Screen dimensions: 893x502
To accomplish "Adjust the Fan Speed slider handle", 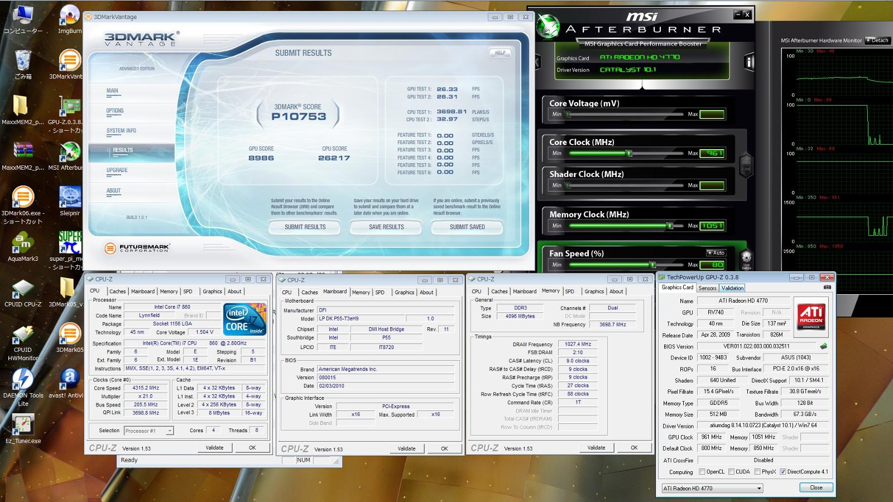I will pyautogui.click(x=652, y=265).
